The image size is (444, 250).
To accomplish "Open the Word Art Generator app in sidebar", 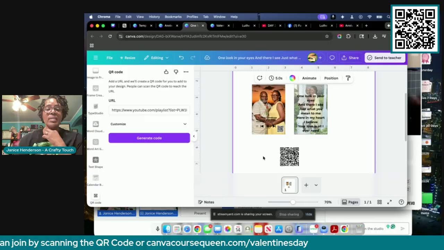I will point(95,144).
